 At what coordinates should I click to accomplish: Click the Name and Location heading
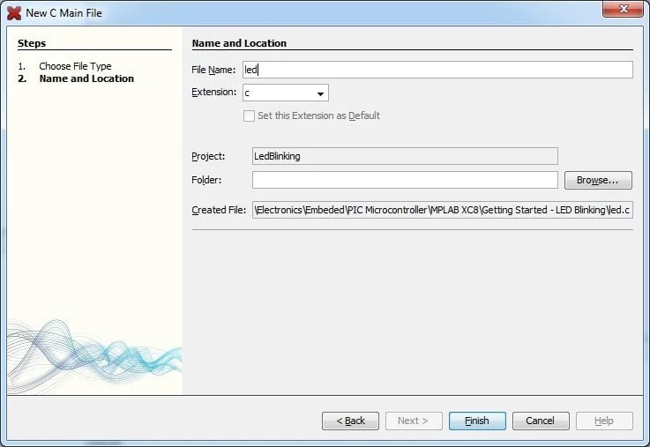click(x=239, y=43)
